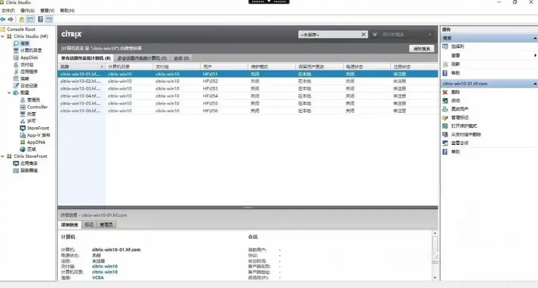This screenshot has width=538, height=288.
Task: Follow the citrix-win10 link beside 计算机目录 in details
Action: coord(105,272)
